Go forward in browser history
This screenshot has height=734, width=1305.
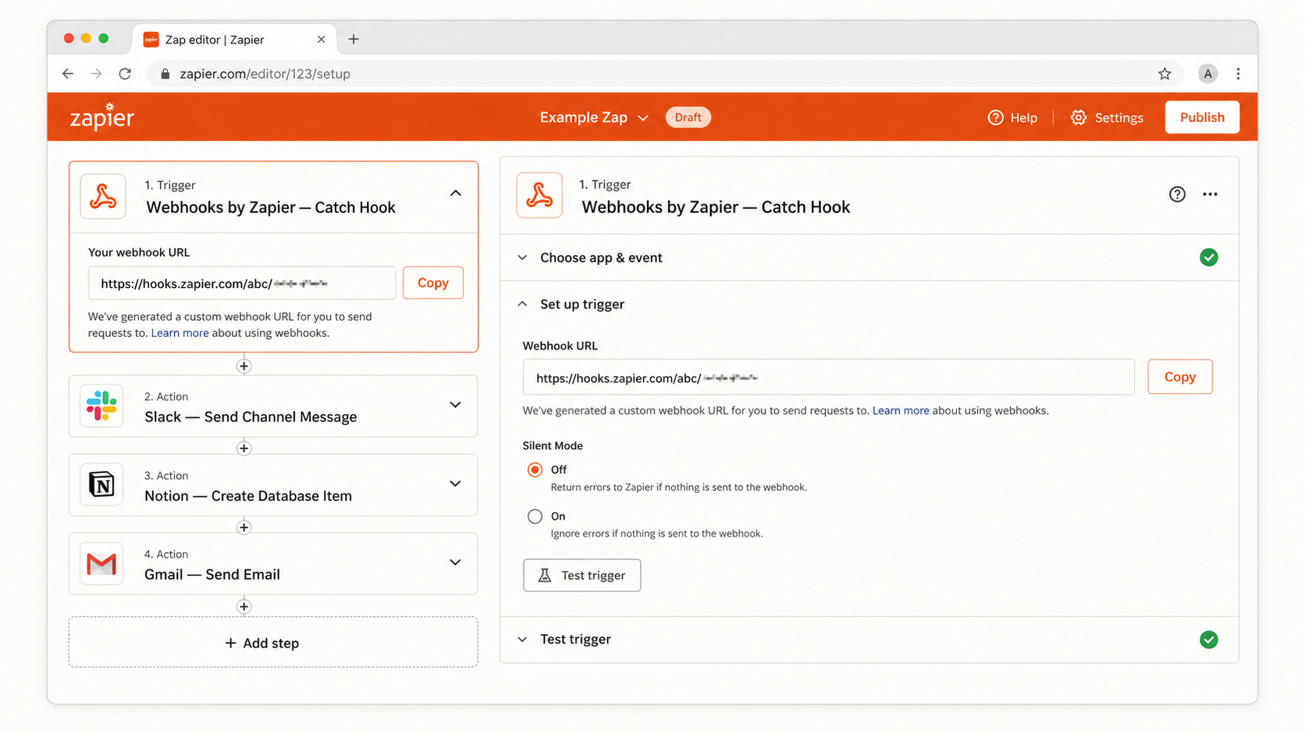(96, 73)
